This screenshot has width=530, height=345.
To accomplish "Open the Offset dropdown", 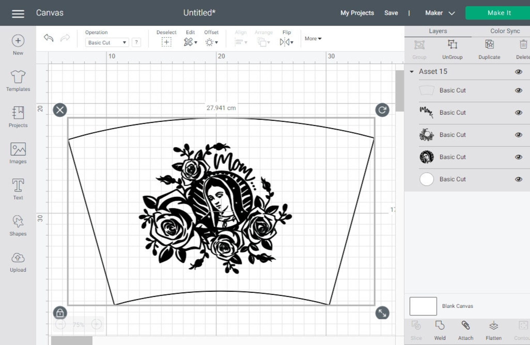I will click(x=211, y=38).
